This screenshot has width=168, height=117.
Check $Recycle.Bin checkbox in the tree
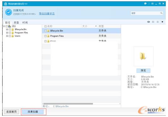tap(10, 29)
